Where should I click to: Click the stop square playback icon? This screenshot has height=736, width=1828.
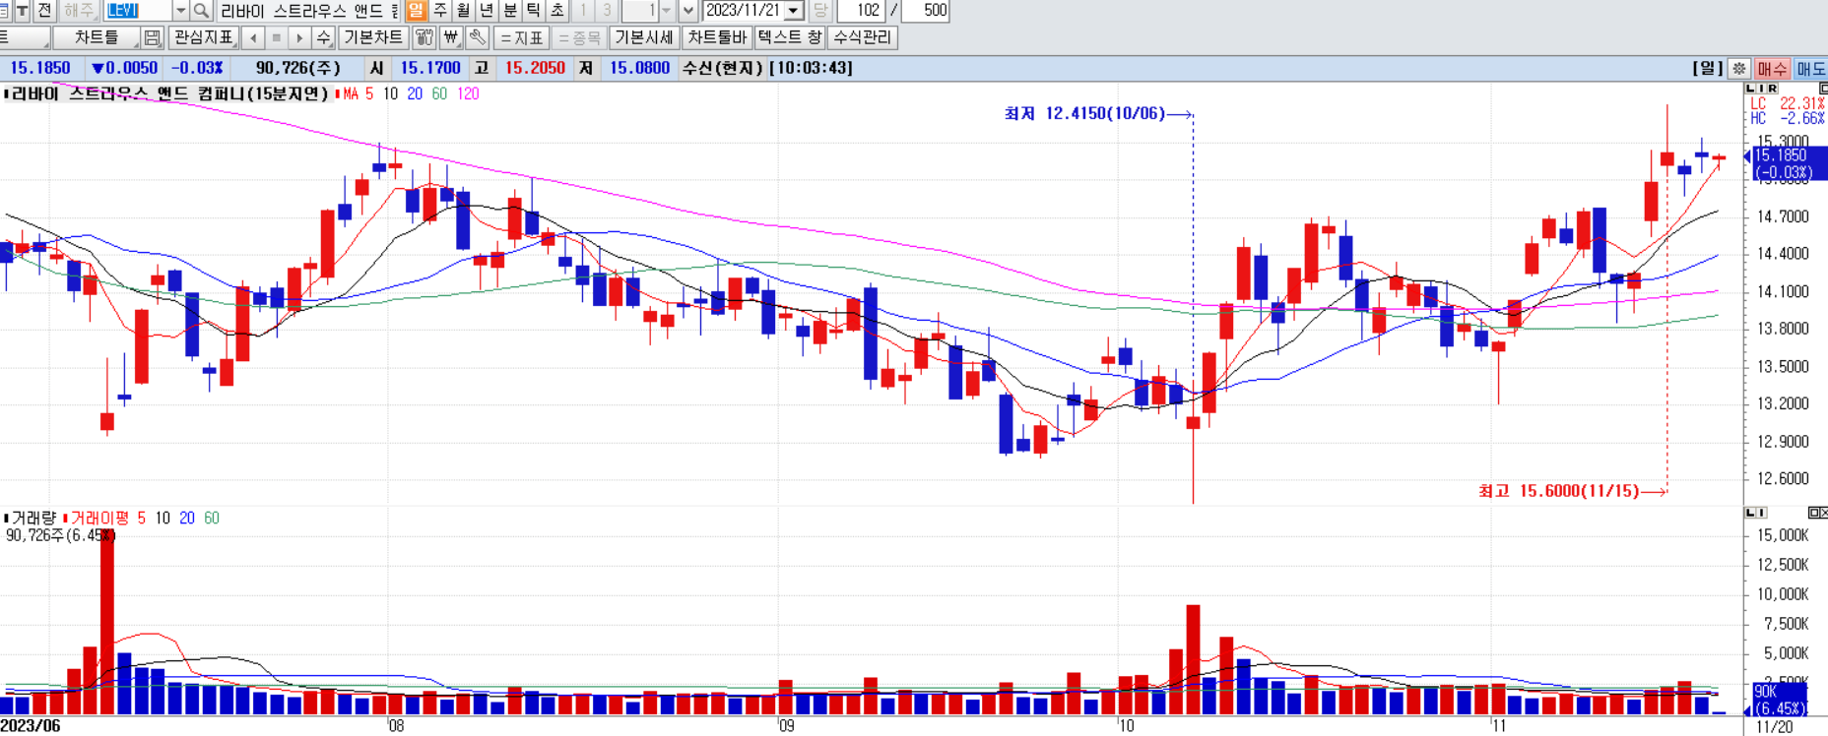(x=277, y=37)
